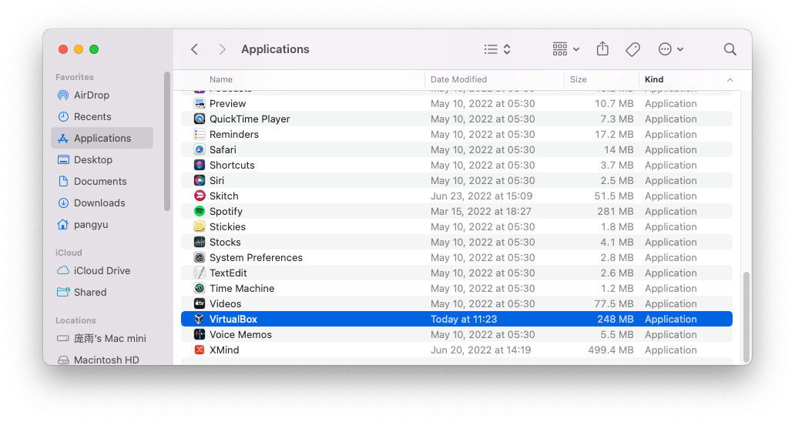Open AirDrop in the sidebar
The image size is (795, 422).
(x=102, y=95)
